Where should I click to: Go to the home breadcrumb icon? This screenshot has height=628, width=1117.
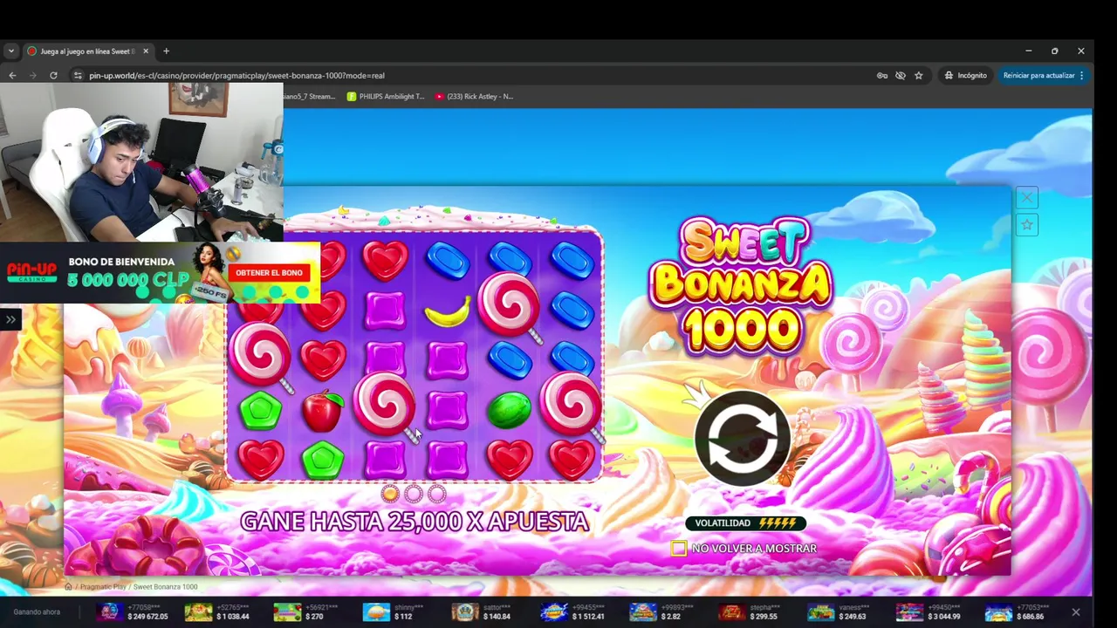click(68, 587)
